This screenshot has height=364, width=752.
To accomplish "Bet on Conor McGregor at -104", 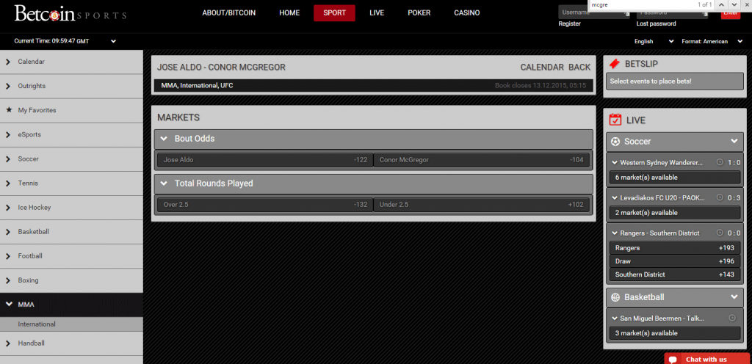I will tap(482, 160).
